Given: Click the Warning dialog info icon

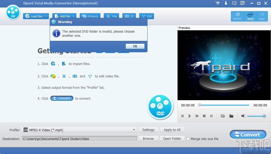Looking at the screenshot, I should (x=56, y=33).
